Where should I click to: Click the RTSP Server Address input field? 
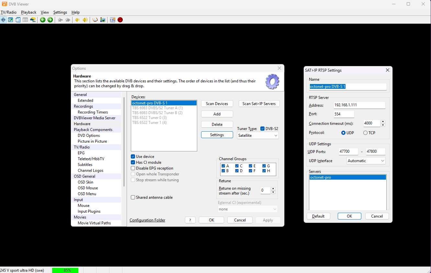click(x=359, y=105)
